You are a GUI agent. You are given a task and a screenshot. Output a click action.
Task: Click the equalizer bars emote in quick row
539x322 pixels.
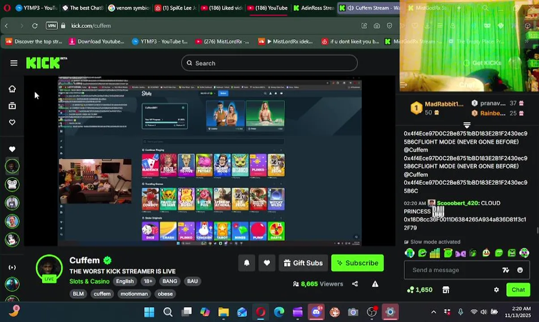[435, 253]
